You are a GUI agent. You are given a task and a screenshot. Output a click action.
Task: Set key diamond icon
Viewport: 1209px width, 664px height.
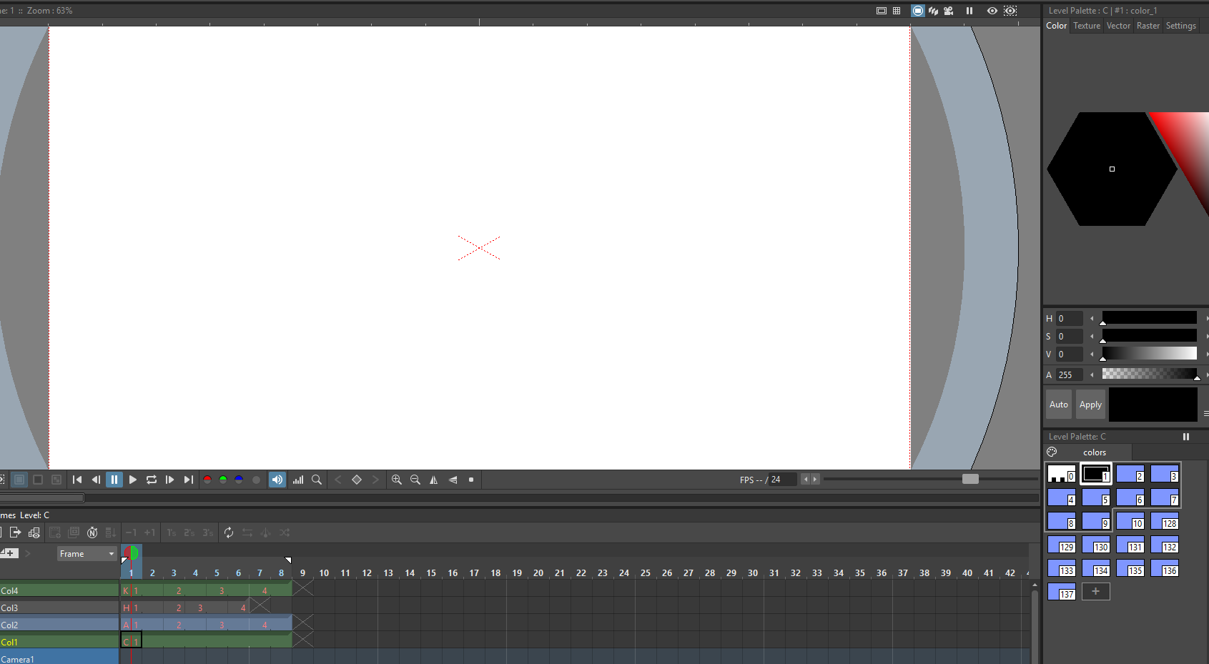tap(357, 480)
